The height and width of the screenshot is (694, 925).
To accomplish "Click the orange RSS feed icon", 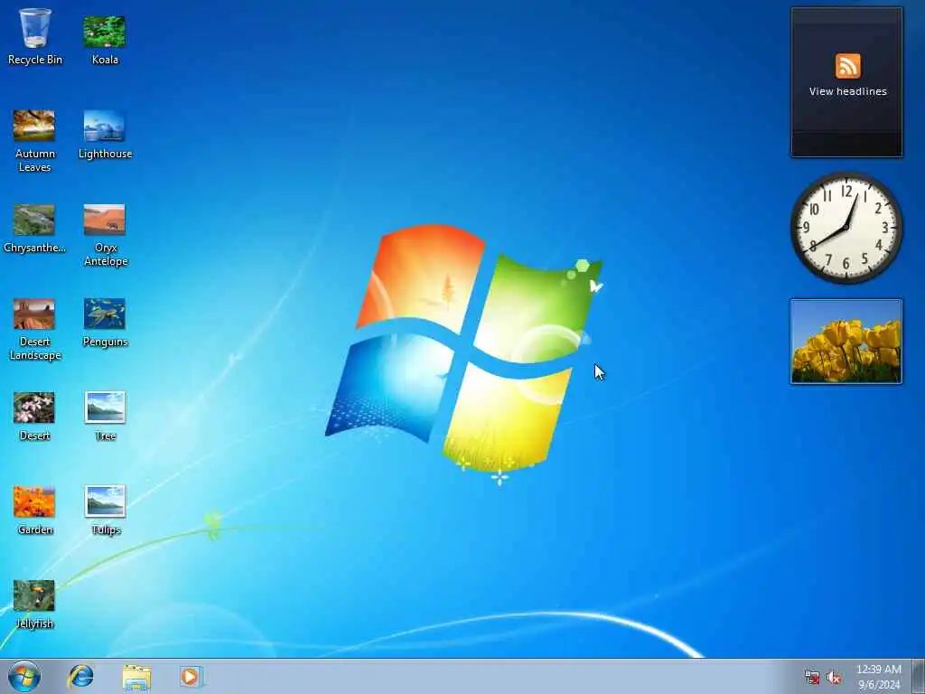I will [847, 65].
